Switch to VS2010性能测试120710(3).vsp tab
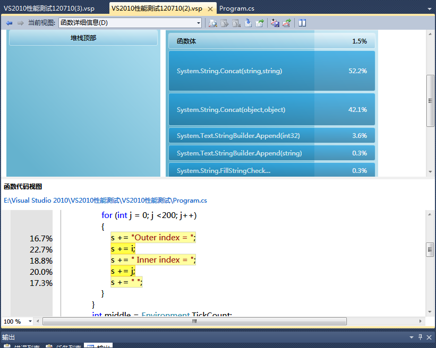Screen dimensions: 436x348 click(x=49, y=8)
